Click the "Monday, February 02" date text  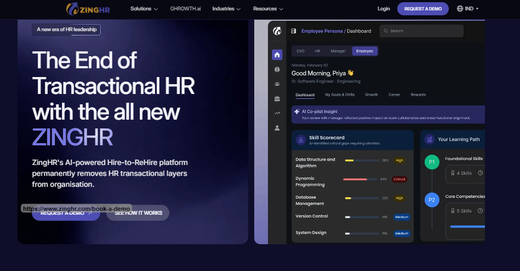(x=310, y=66)
